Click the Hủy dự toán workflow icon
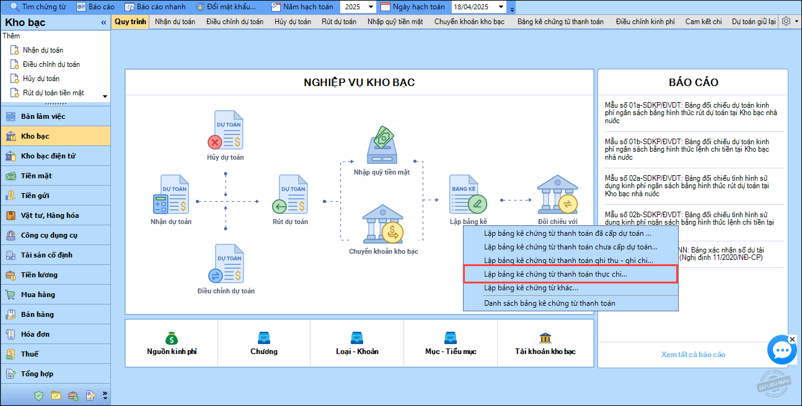The width and height of the screenshot is (802, 406). (x=226, y=130)
